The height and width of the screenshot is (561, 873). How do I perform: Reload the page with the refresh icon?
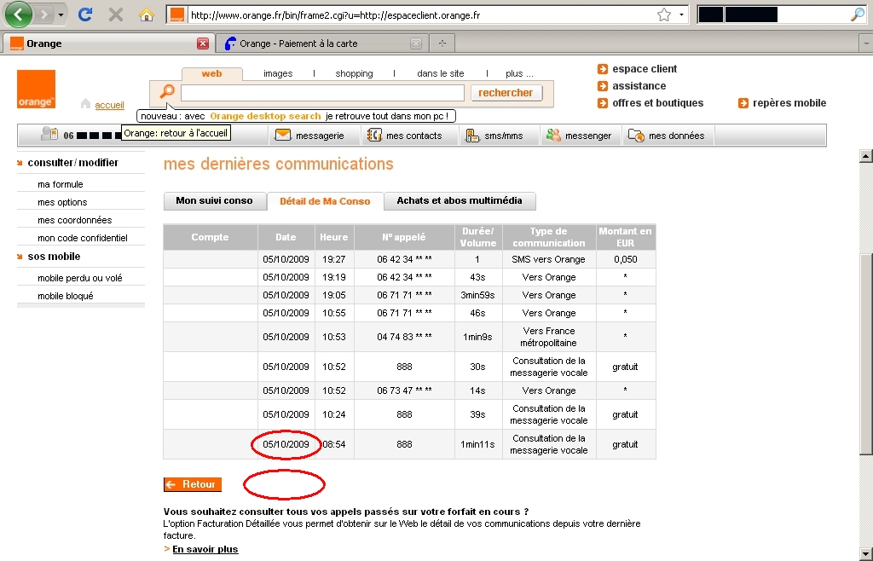(84, 14)
